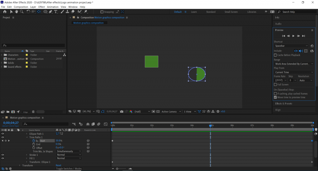Click the snapshot camera icon in viewer

(x=122, y=111)
